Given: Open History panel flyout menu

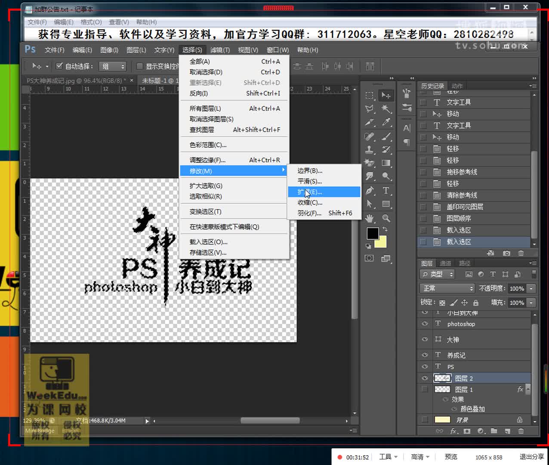Looking at the screenshot, I should 533,86.
